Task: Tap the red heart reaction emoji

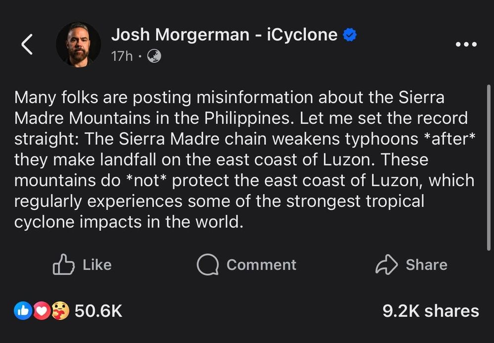Action: pyautogui.click(x=43, y=311)
